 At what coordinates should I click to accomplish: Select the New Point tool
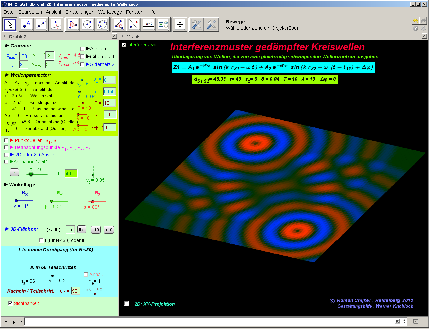(x=26, y=25)
